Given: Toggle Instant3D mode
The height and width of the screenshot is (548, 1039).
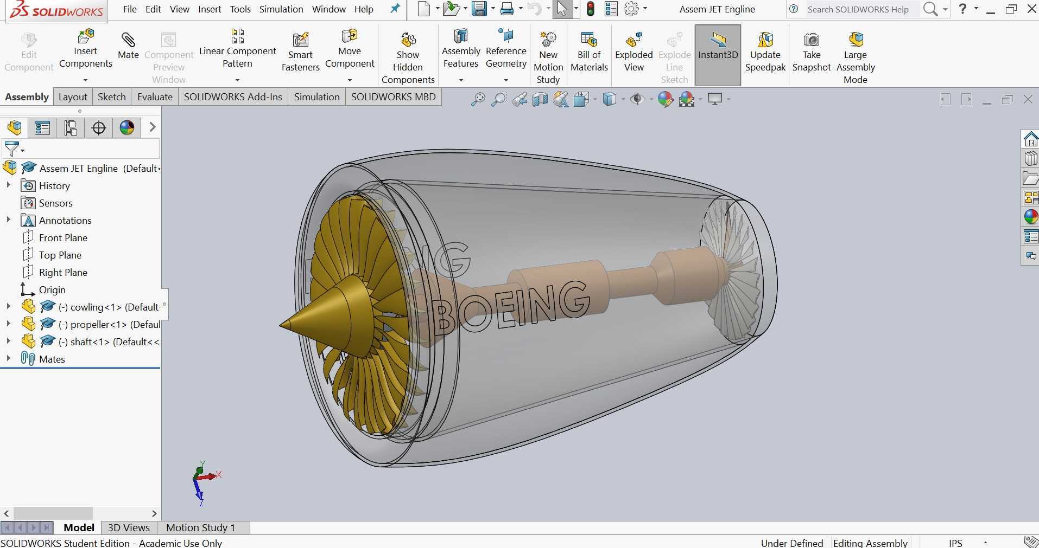Looking at the screenshot, I should pos(718,55).
